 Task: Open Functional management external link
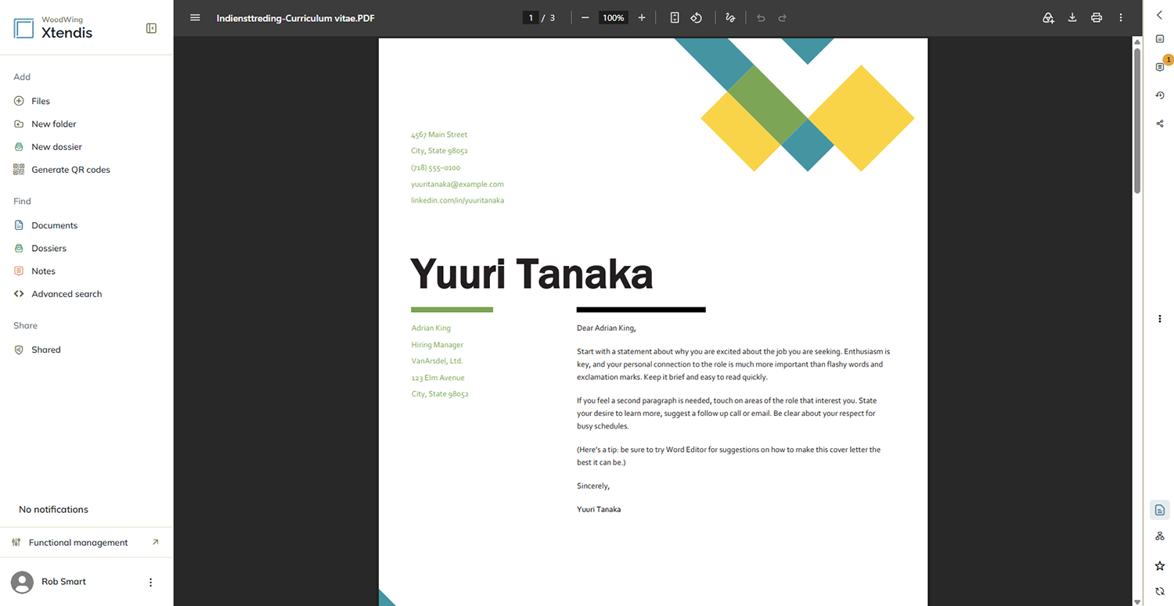pos(86,542)
